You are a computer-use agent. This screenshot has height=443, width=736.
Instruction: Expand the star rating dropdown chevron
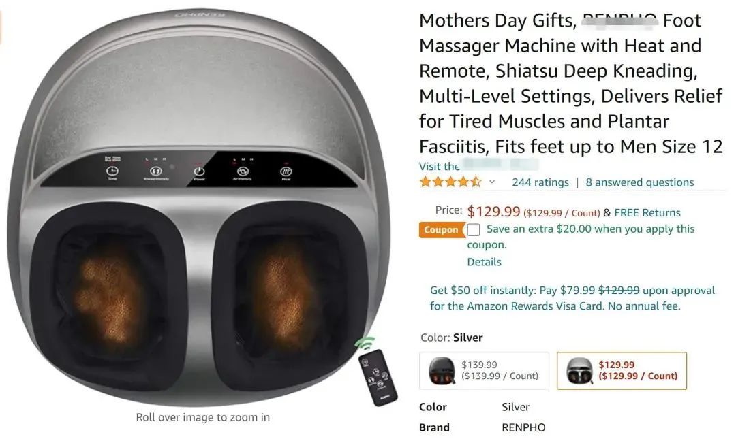[x=492, y=182]
